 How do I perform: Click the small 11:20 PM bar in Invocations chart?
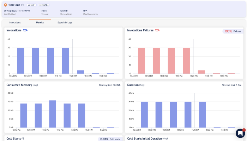point(80,72)
